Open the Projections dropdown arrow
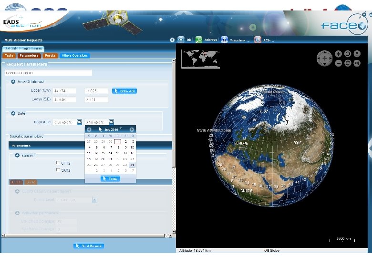Image resolution: width=372 pixels, height=257 pixels. 248,41
